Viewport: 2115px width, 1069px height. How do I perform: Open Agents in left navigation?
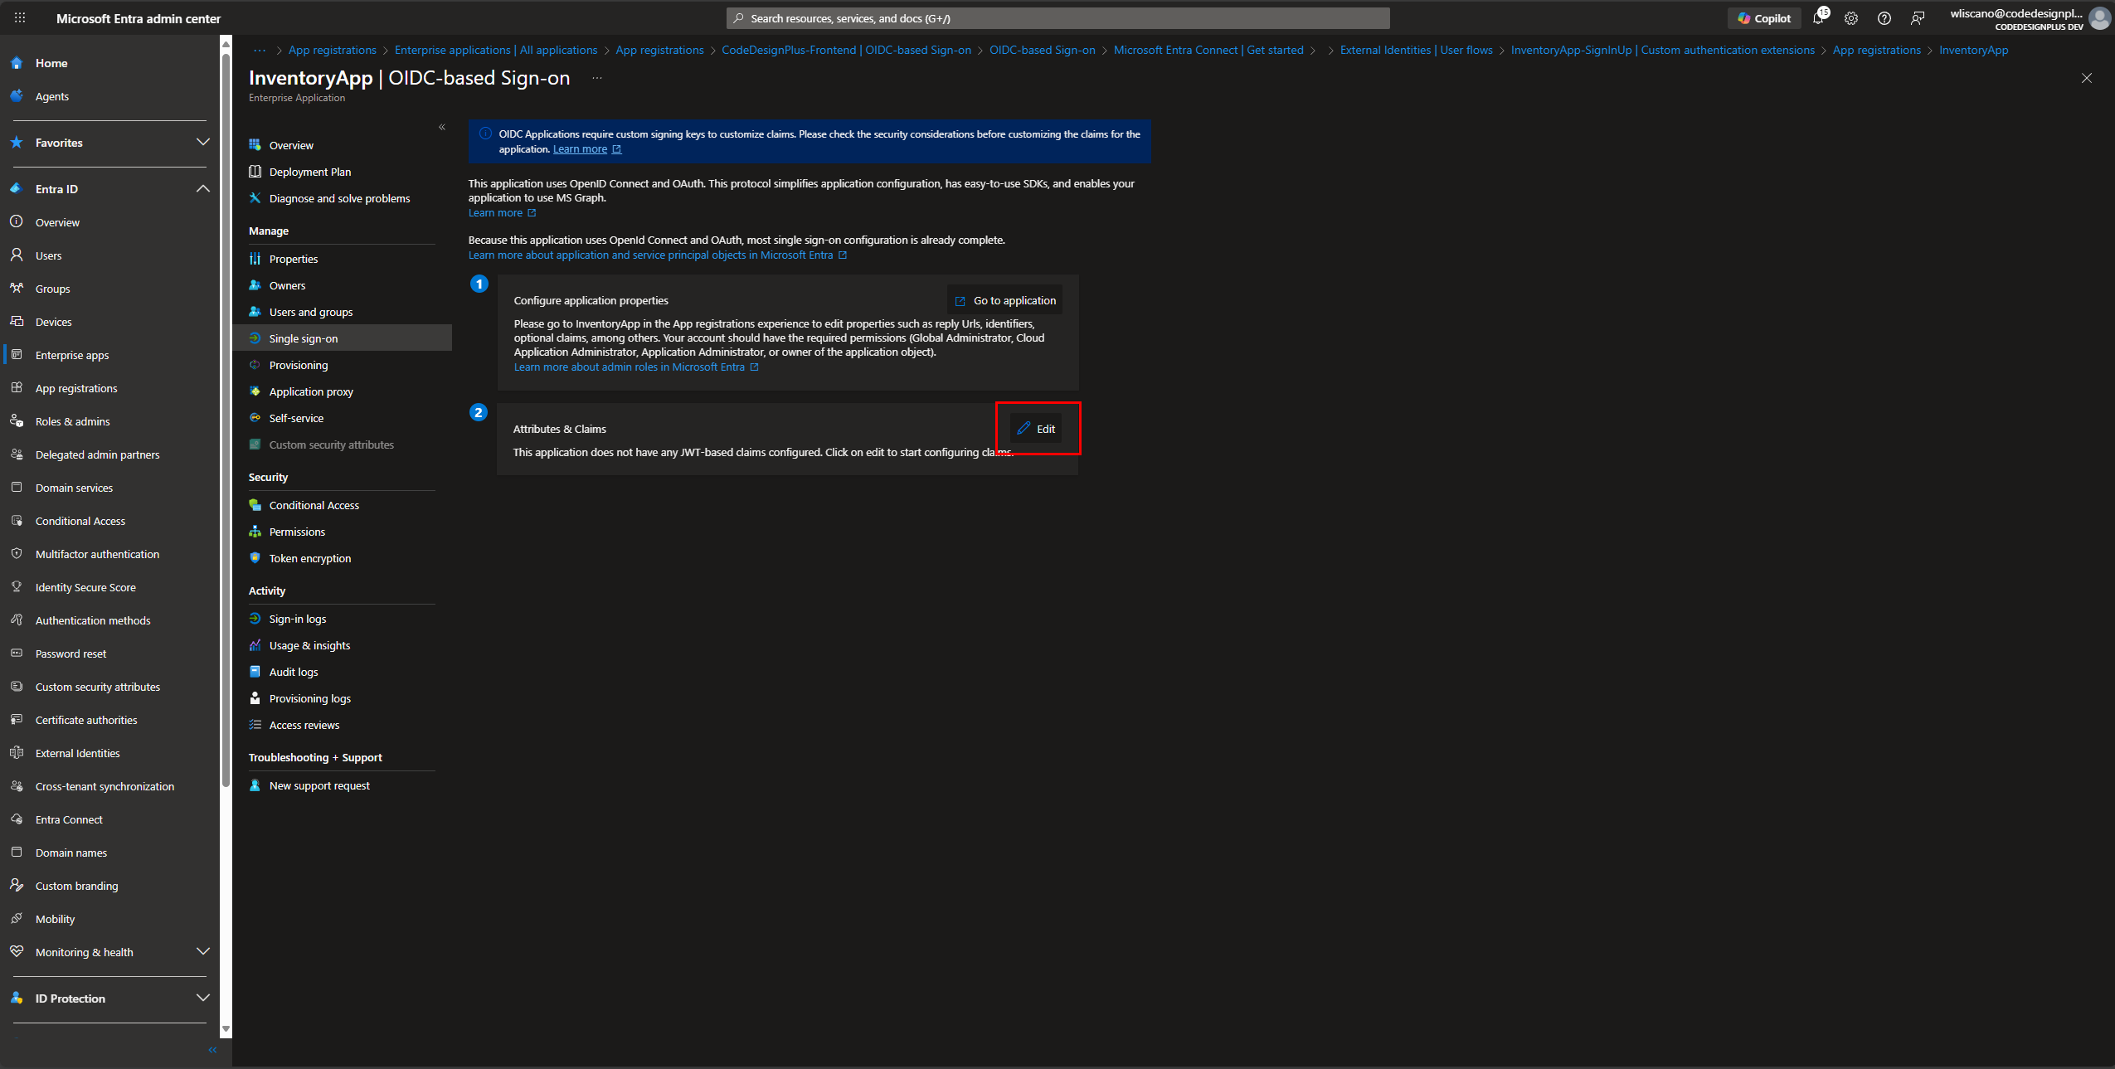point(52,96)
